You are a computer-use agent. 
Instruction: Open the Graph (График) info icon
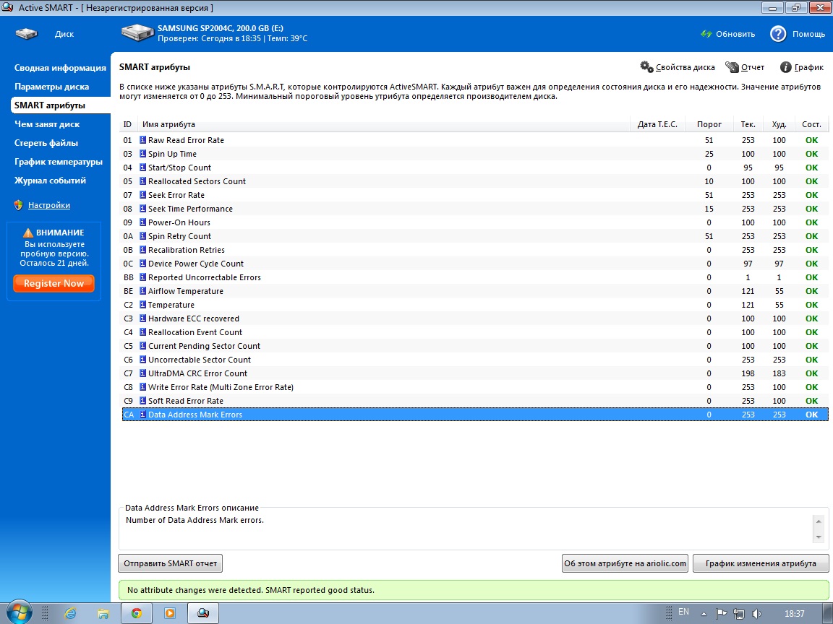[x=785, y=67]
